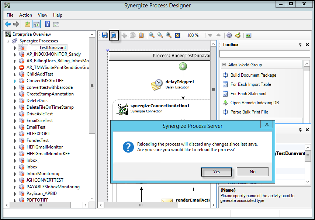Viewport: 315px width, 220px height.
Task: Select For Each Import Table in Toolbox
Action: coord(251,84)
